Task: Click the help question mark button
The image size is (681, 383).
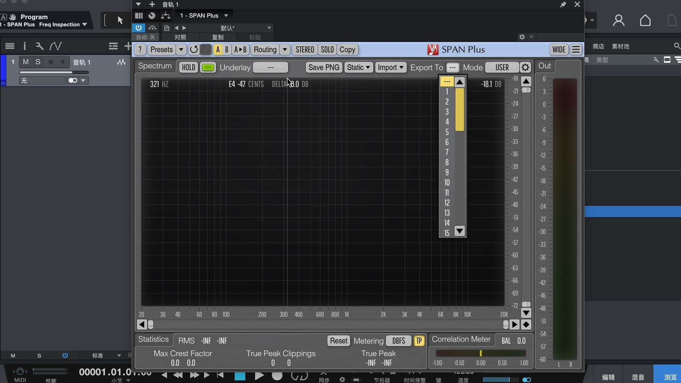Action: tap(140, 50)
